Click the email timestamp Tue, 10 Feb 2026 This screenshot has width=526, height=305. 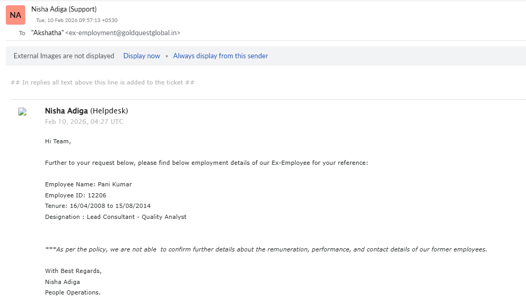(x=77, y=20)
